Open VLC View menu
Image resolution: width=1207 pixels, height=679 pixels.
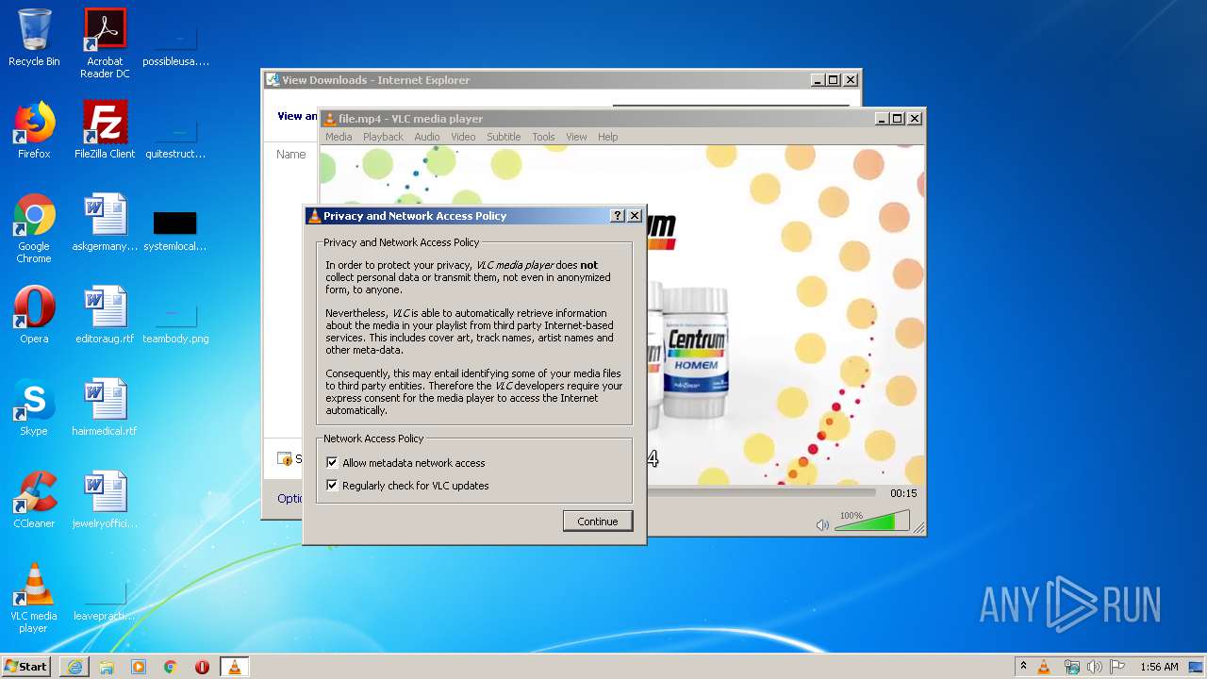click(x=576, y=137)
